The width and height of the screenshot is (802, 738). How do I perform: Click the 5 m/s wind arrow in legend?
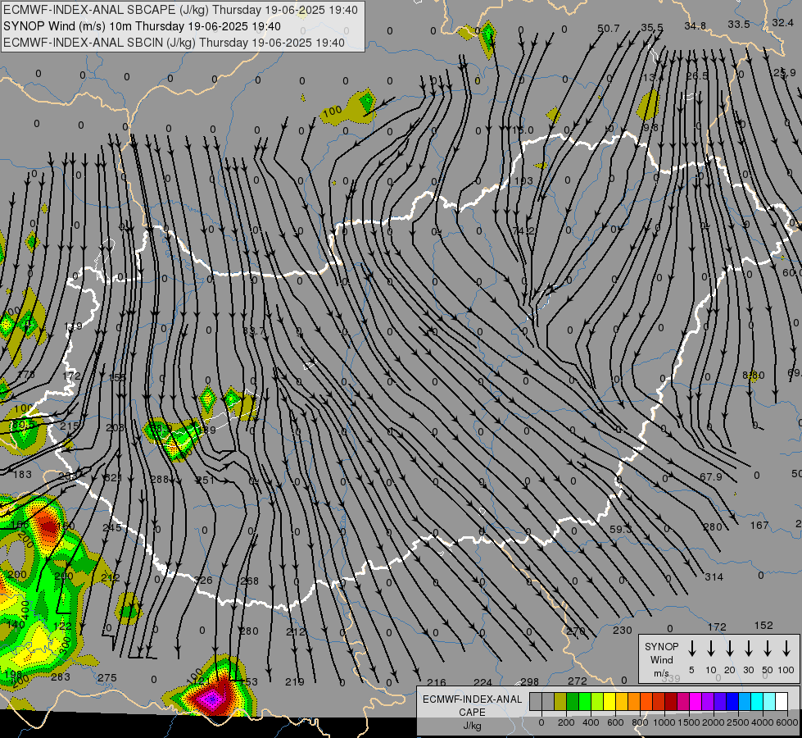(691, 649)
